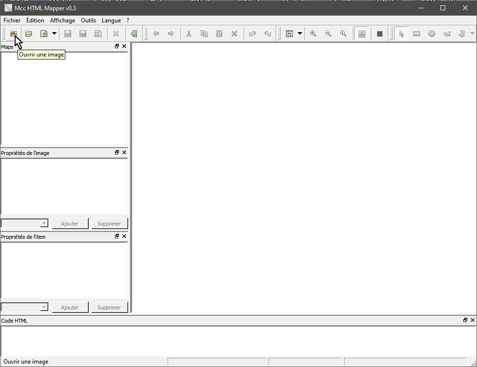The image size is (477, 367).
Task: Select the polygon shape tool
Action: pyautogui.click(x=447, y=34)
